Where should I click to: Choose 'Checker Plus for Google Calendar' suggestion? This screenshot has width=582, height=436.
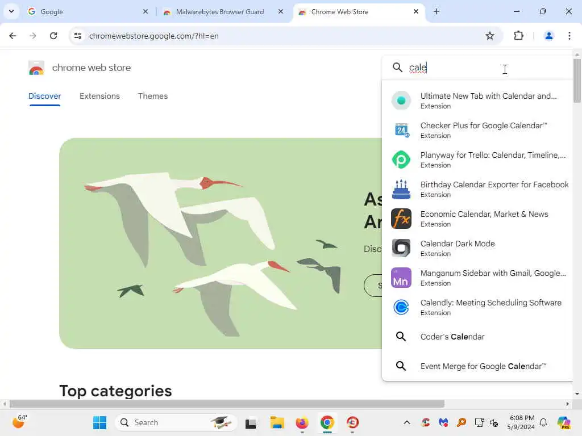(484, 125)
